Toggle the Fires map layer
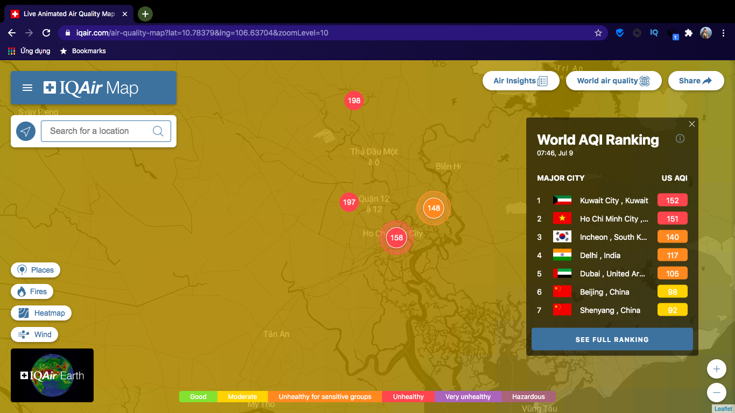735x413 pixels. coord(32,291)
